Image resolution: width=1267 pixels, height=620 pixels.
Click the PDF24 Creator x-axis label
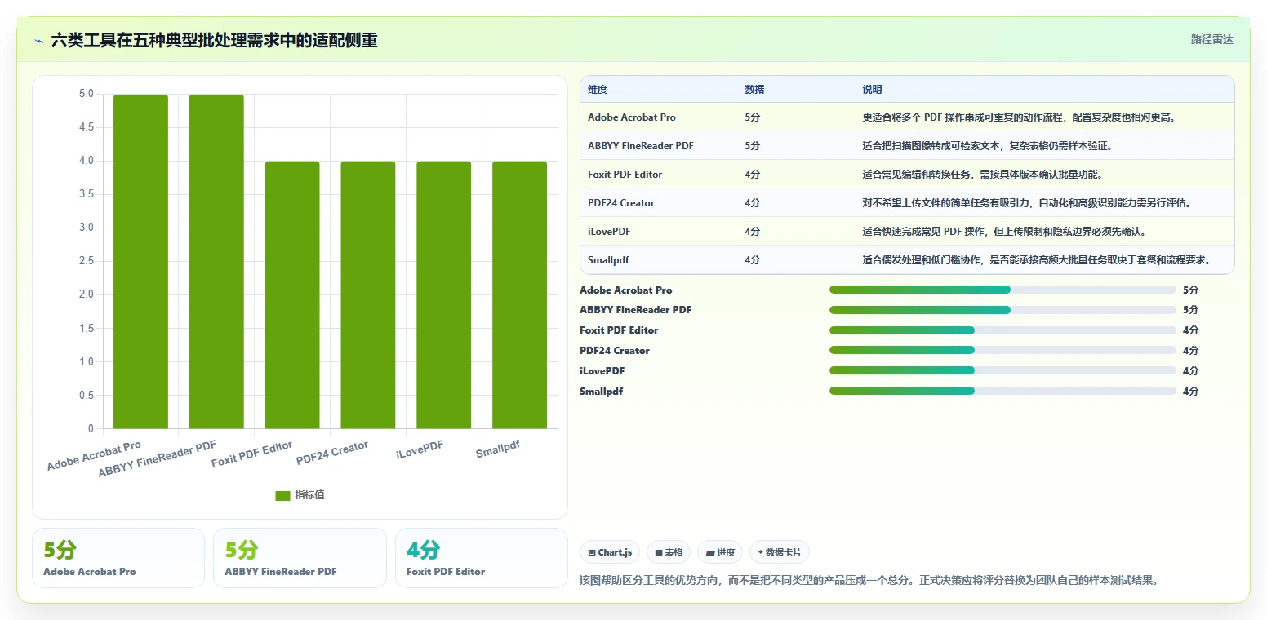pos(332,453)
